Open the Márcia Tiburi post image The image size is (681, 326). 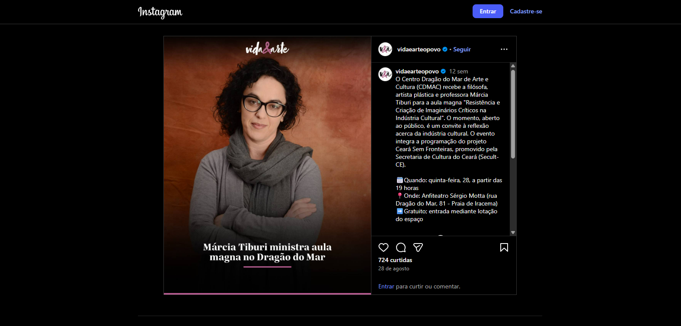click(x=267, y=165)
